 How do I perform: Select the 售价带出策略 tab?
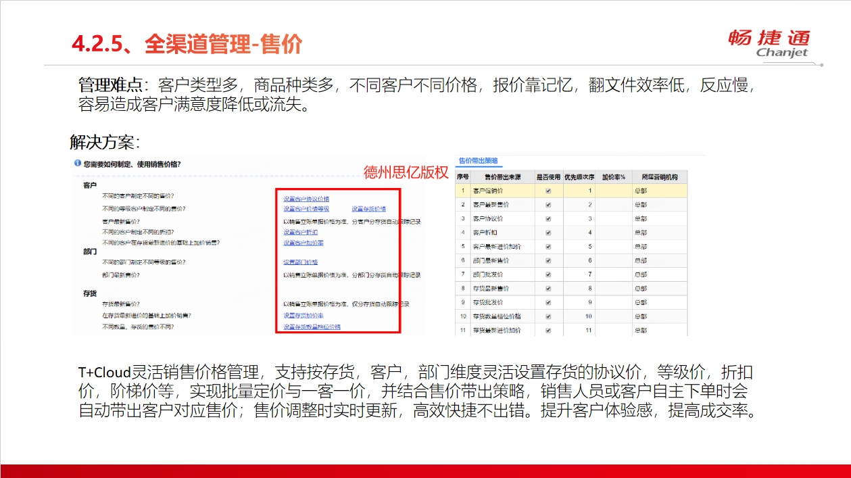click(x=478, y=161)
